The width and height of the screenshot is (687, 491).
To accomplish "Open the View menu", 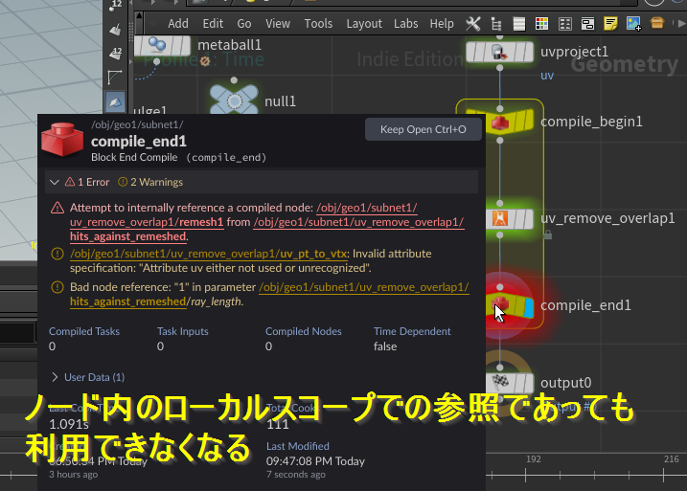I will [278, 24].
